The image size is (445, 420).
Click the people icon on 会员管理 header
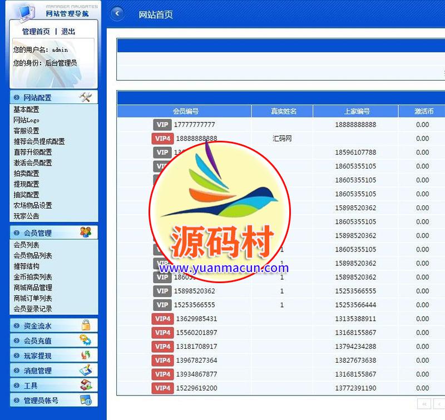tap(85, 233)
